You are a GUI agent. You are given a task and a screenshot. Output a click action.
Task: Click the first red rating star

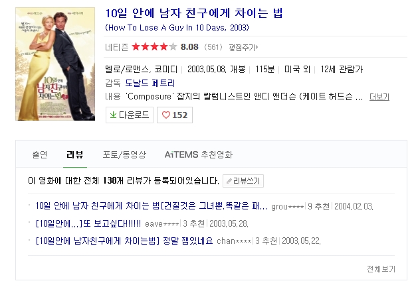pyautogui.click(x=136, y=47)
